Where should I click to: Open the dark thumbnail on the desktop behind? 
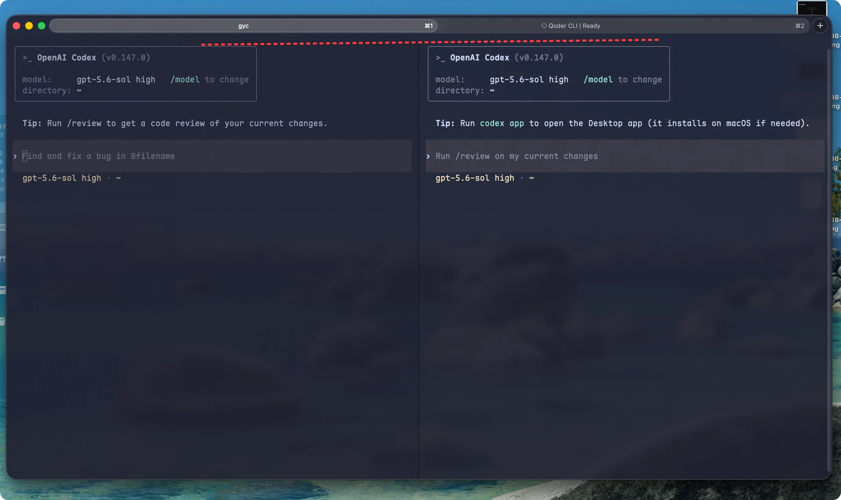812,7
